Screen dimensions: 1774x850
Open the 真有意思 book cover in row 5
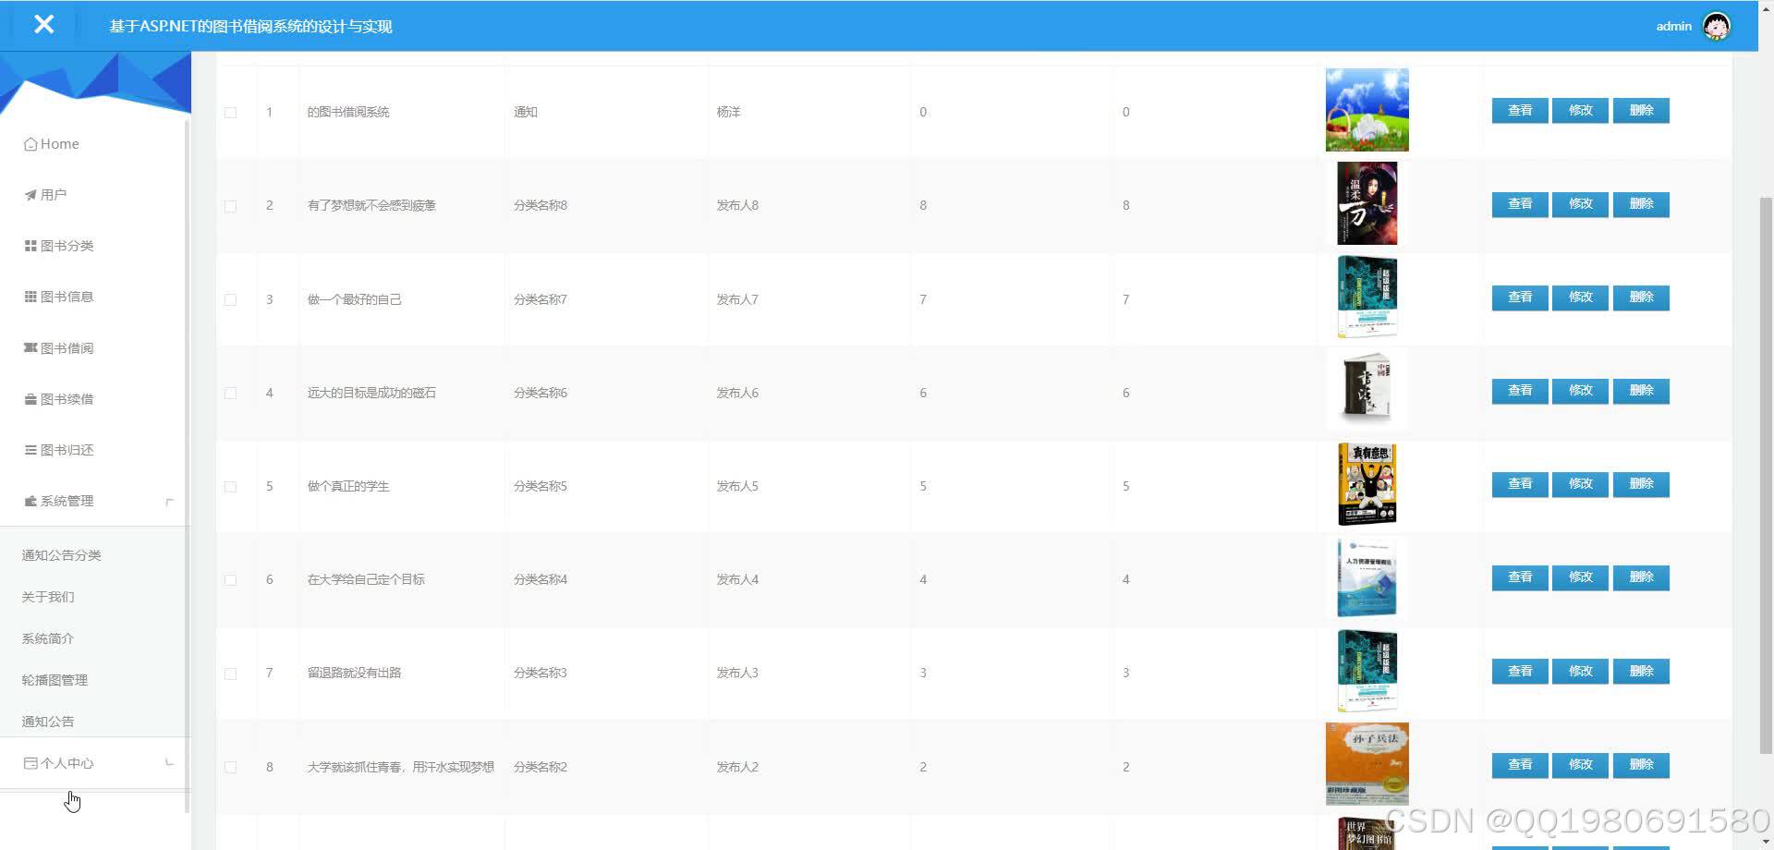1367,484
